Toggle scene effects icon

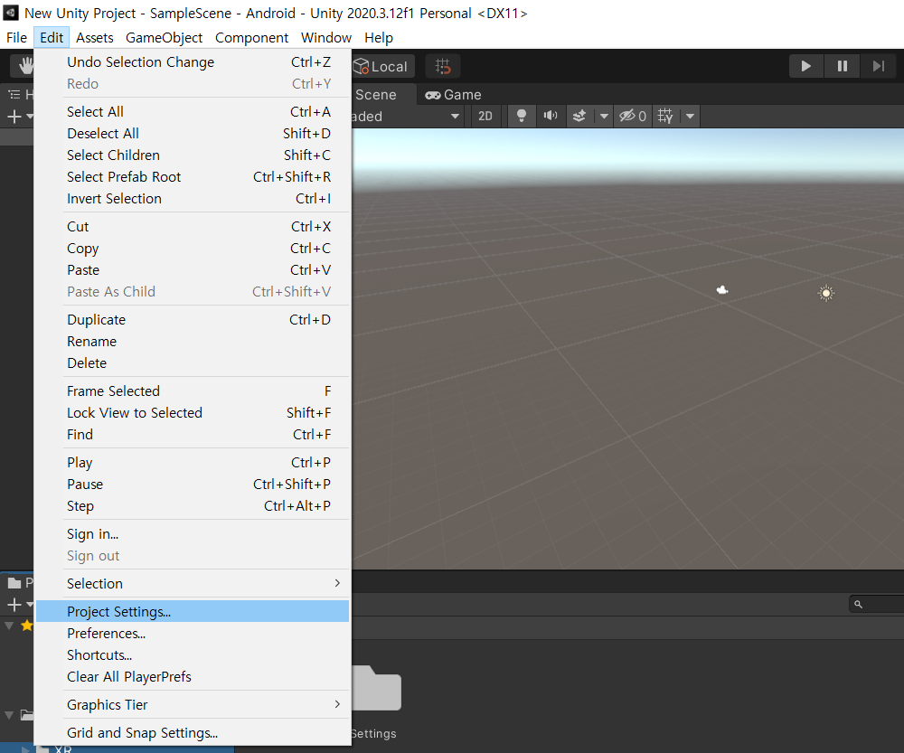tap(579, 116)
